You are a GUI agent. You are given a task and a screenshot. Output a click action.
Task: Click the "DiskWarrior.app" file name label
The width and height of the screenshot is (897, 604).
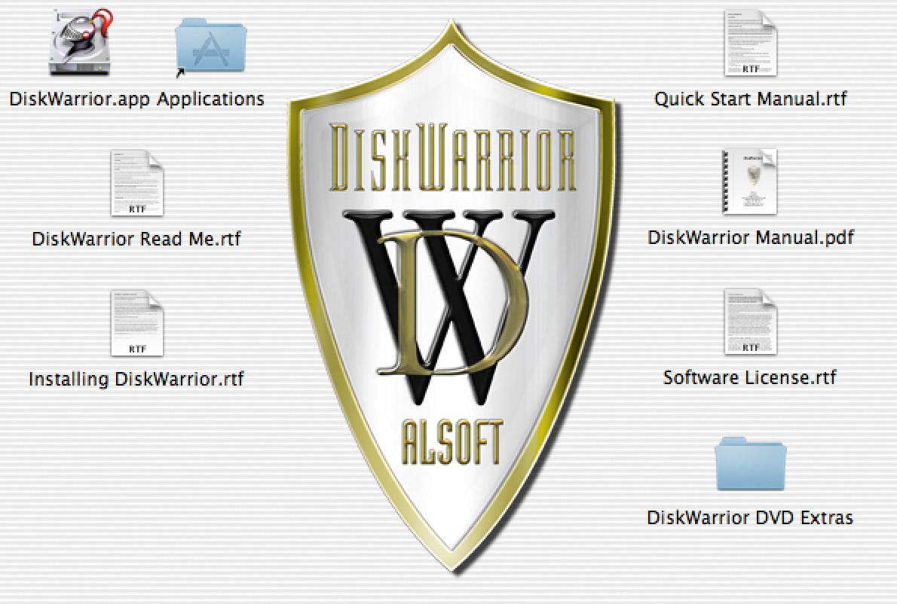click(x=79, y=99)
